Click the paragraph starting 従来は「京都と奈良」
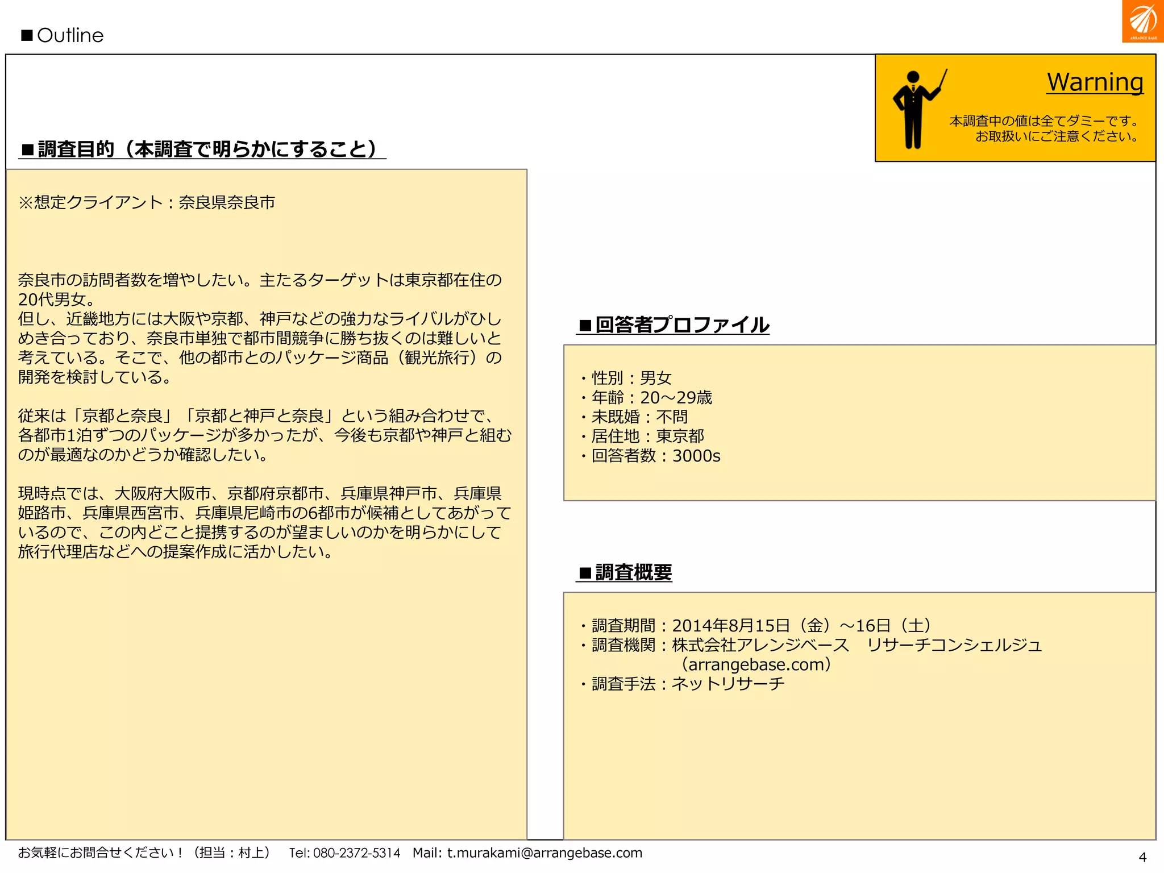This screenshot has width=1164, height=873. 264,435
